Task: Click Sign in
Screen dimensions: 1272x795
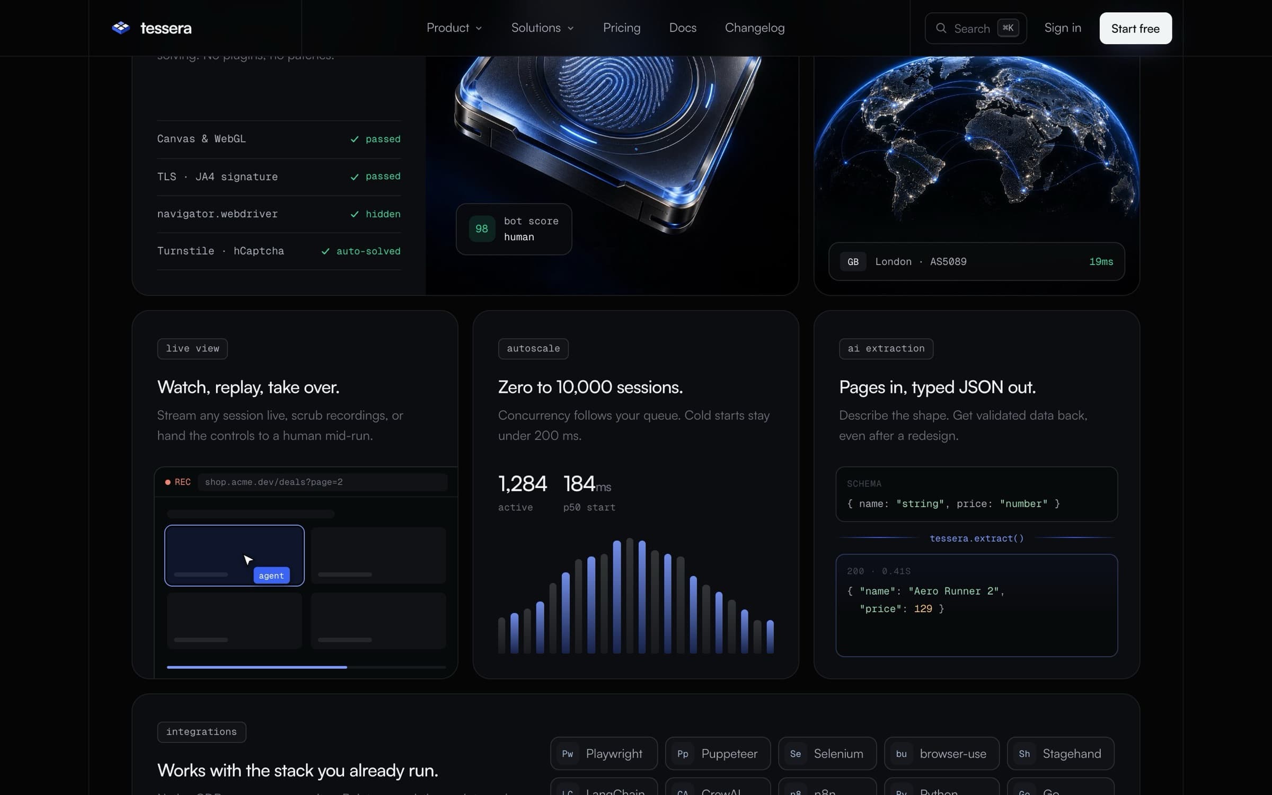Action: pos(1063,28)
